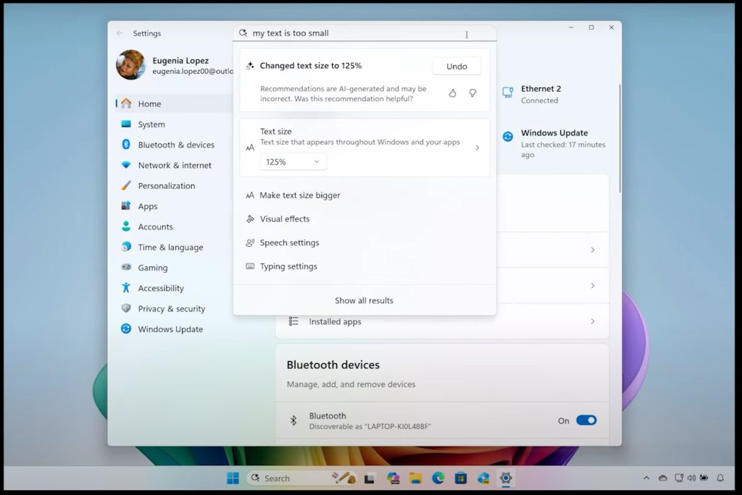Choose the Visual effects search result

click(284, 219)
